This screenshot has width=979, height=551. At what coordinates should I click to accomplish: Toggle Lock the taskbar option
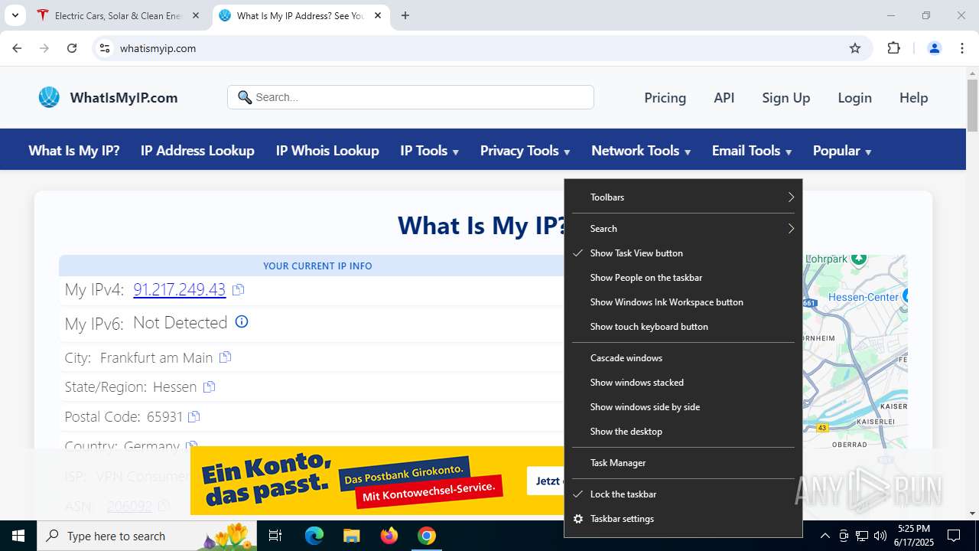683,494
